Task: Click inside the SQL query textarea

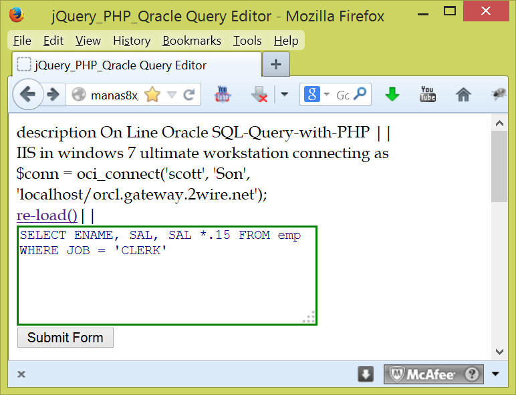Action: (167, 276)
